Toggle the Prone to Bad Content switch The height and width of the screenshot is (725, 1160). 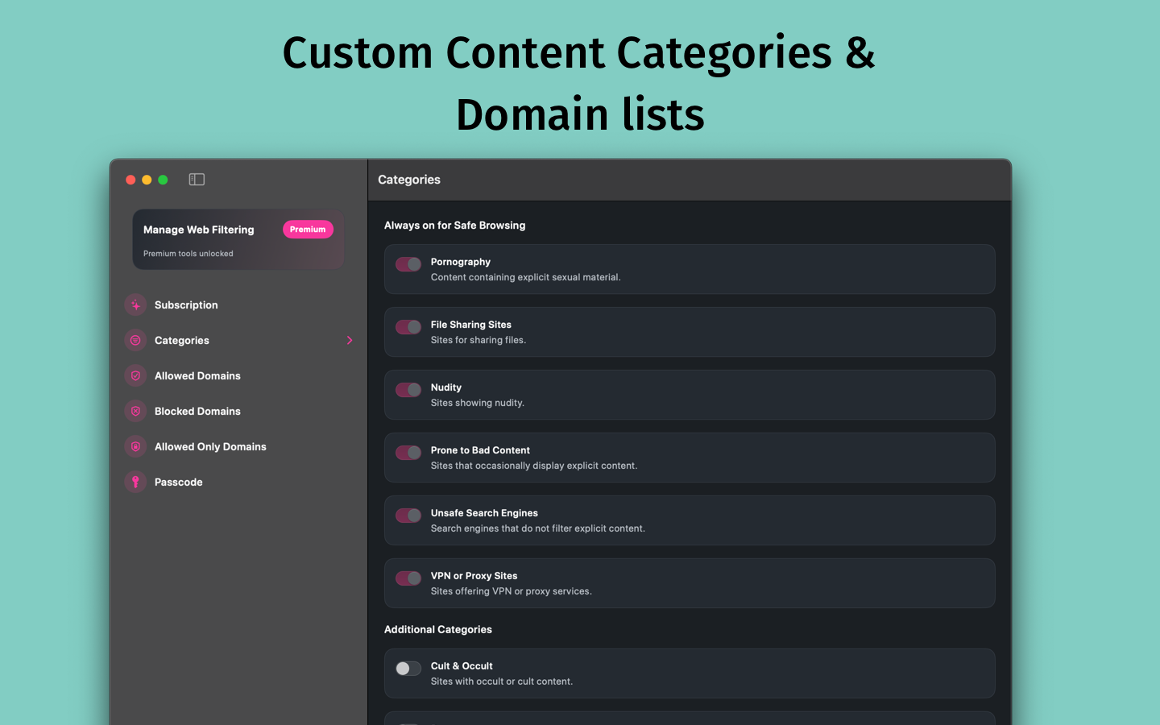click(x=408, y=453)
